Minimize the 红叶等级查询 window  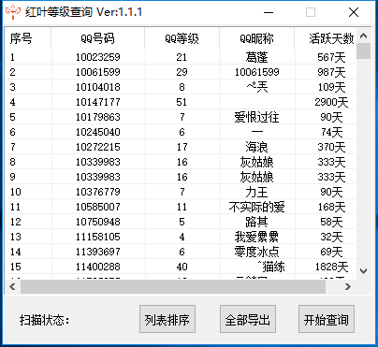click(x=269, y=12)
